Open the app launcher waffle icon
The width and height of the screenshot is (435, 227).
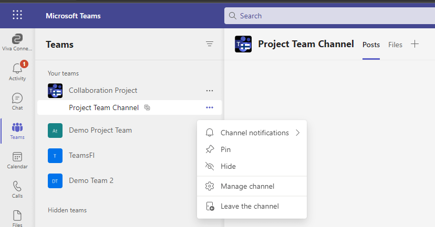pos(17,15)
